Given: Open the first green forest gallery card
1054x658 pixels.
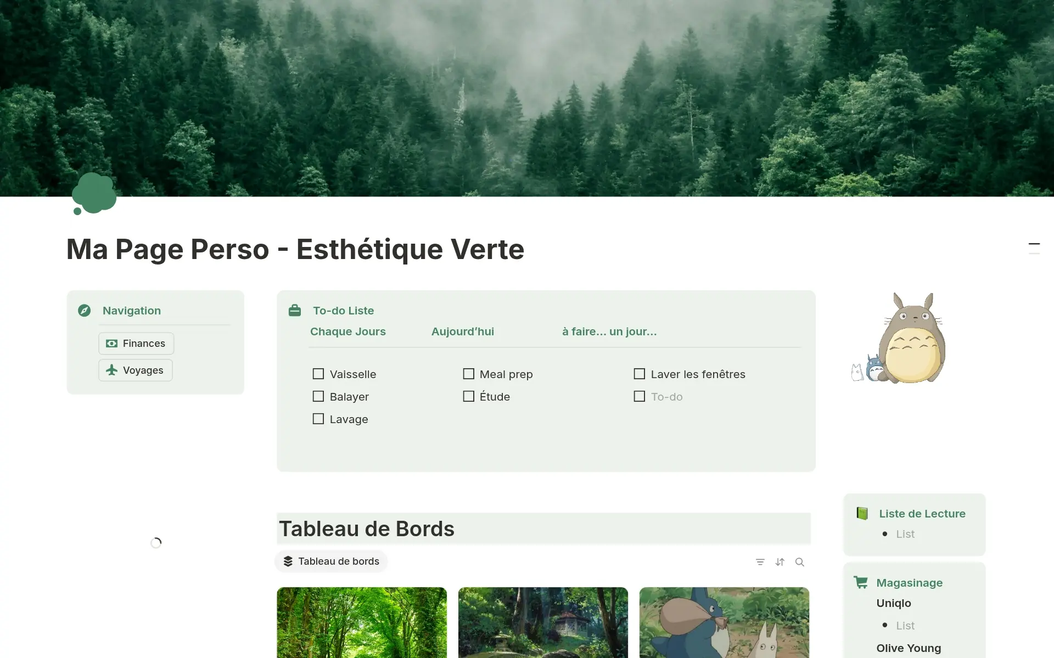Looking at the screenshot, I should (x=362, y=622).
